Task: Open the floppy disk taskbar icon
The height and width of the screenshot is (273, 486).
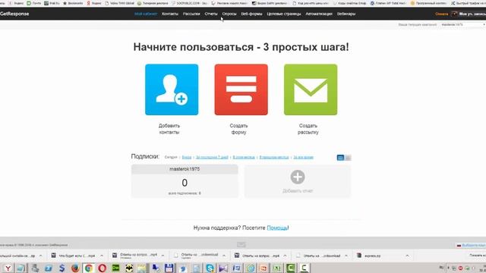Action: tap(169, 268)
